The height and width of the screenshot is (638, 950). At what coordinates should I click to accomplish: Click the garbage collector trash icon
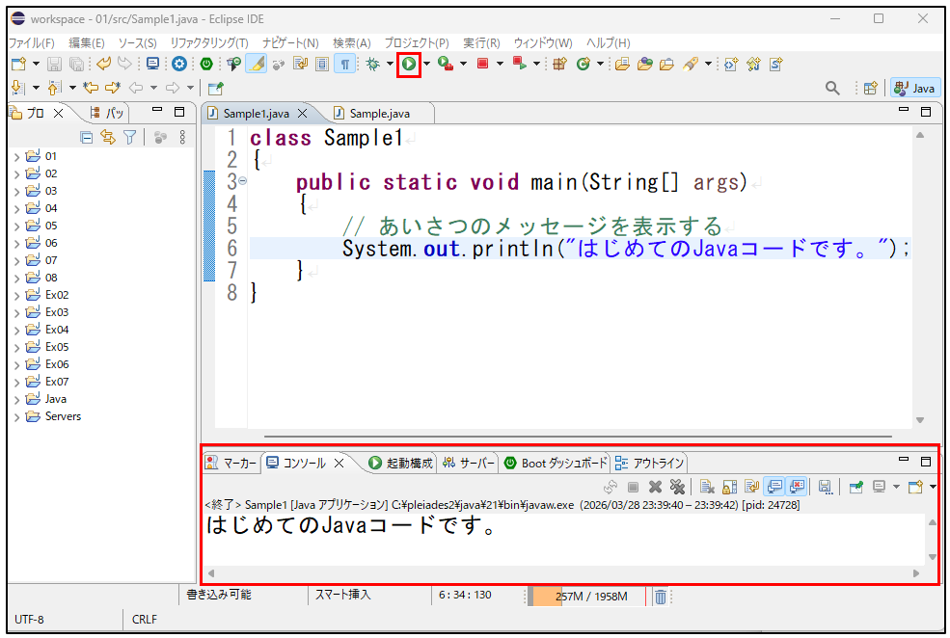click(661, 597)
